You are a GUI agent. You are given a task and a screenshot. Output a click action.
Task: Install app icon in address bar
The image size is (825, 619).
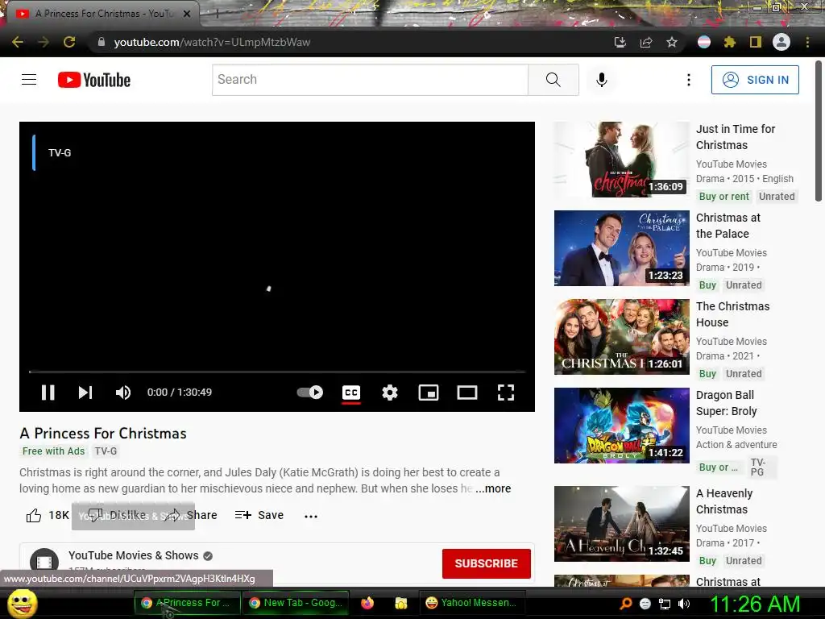click(x=620, y=42)
